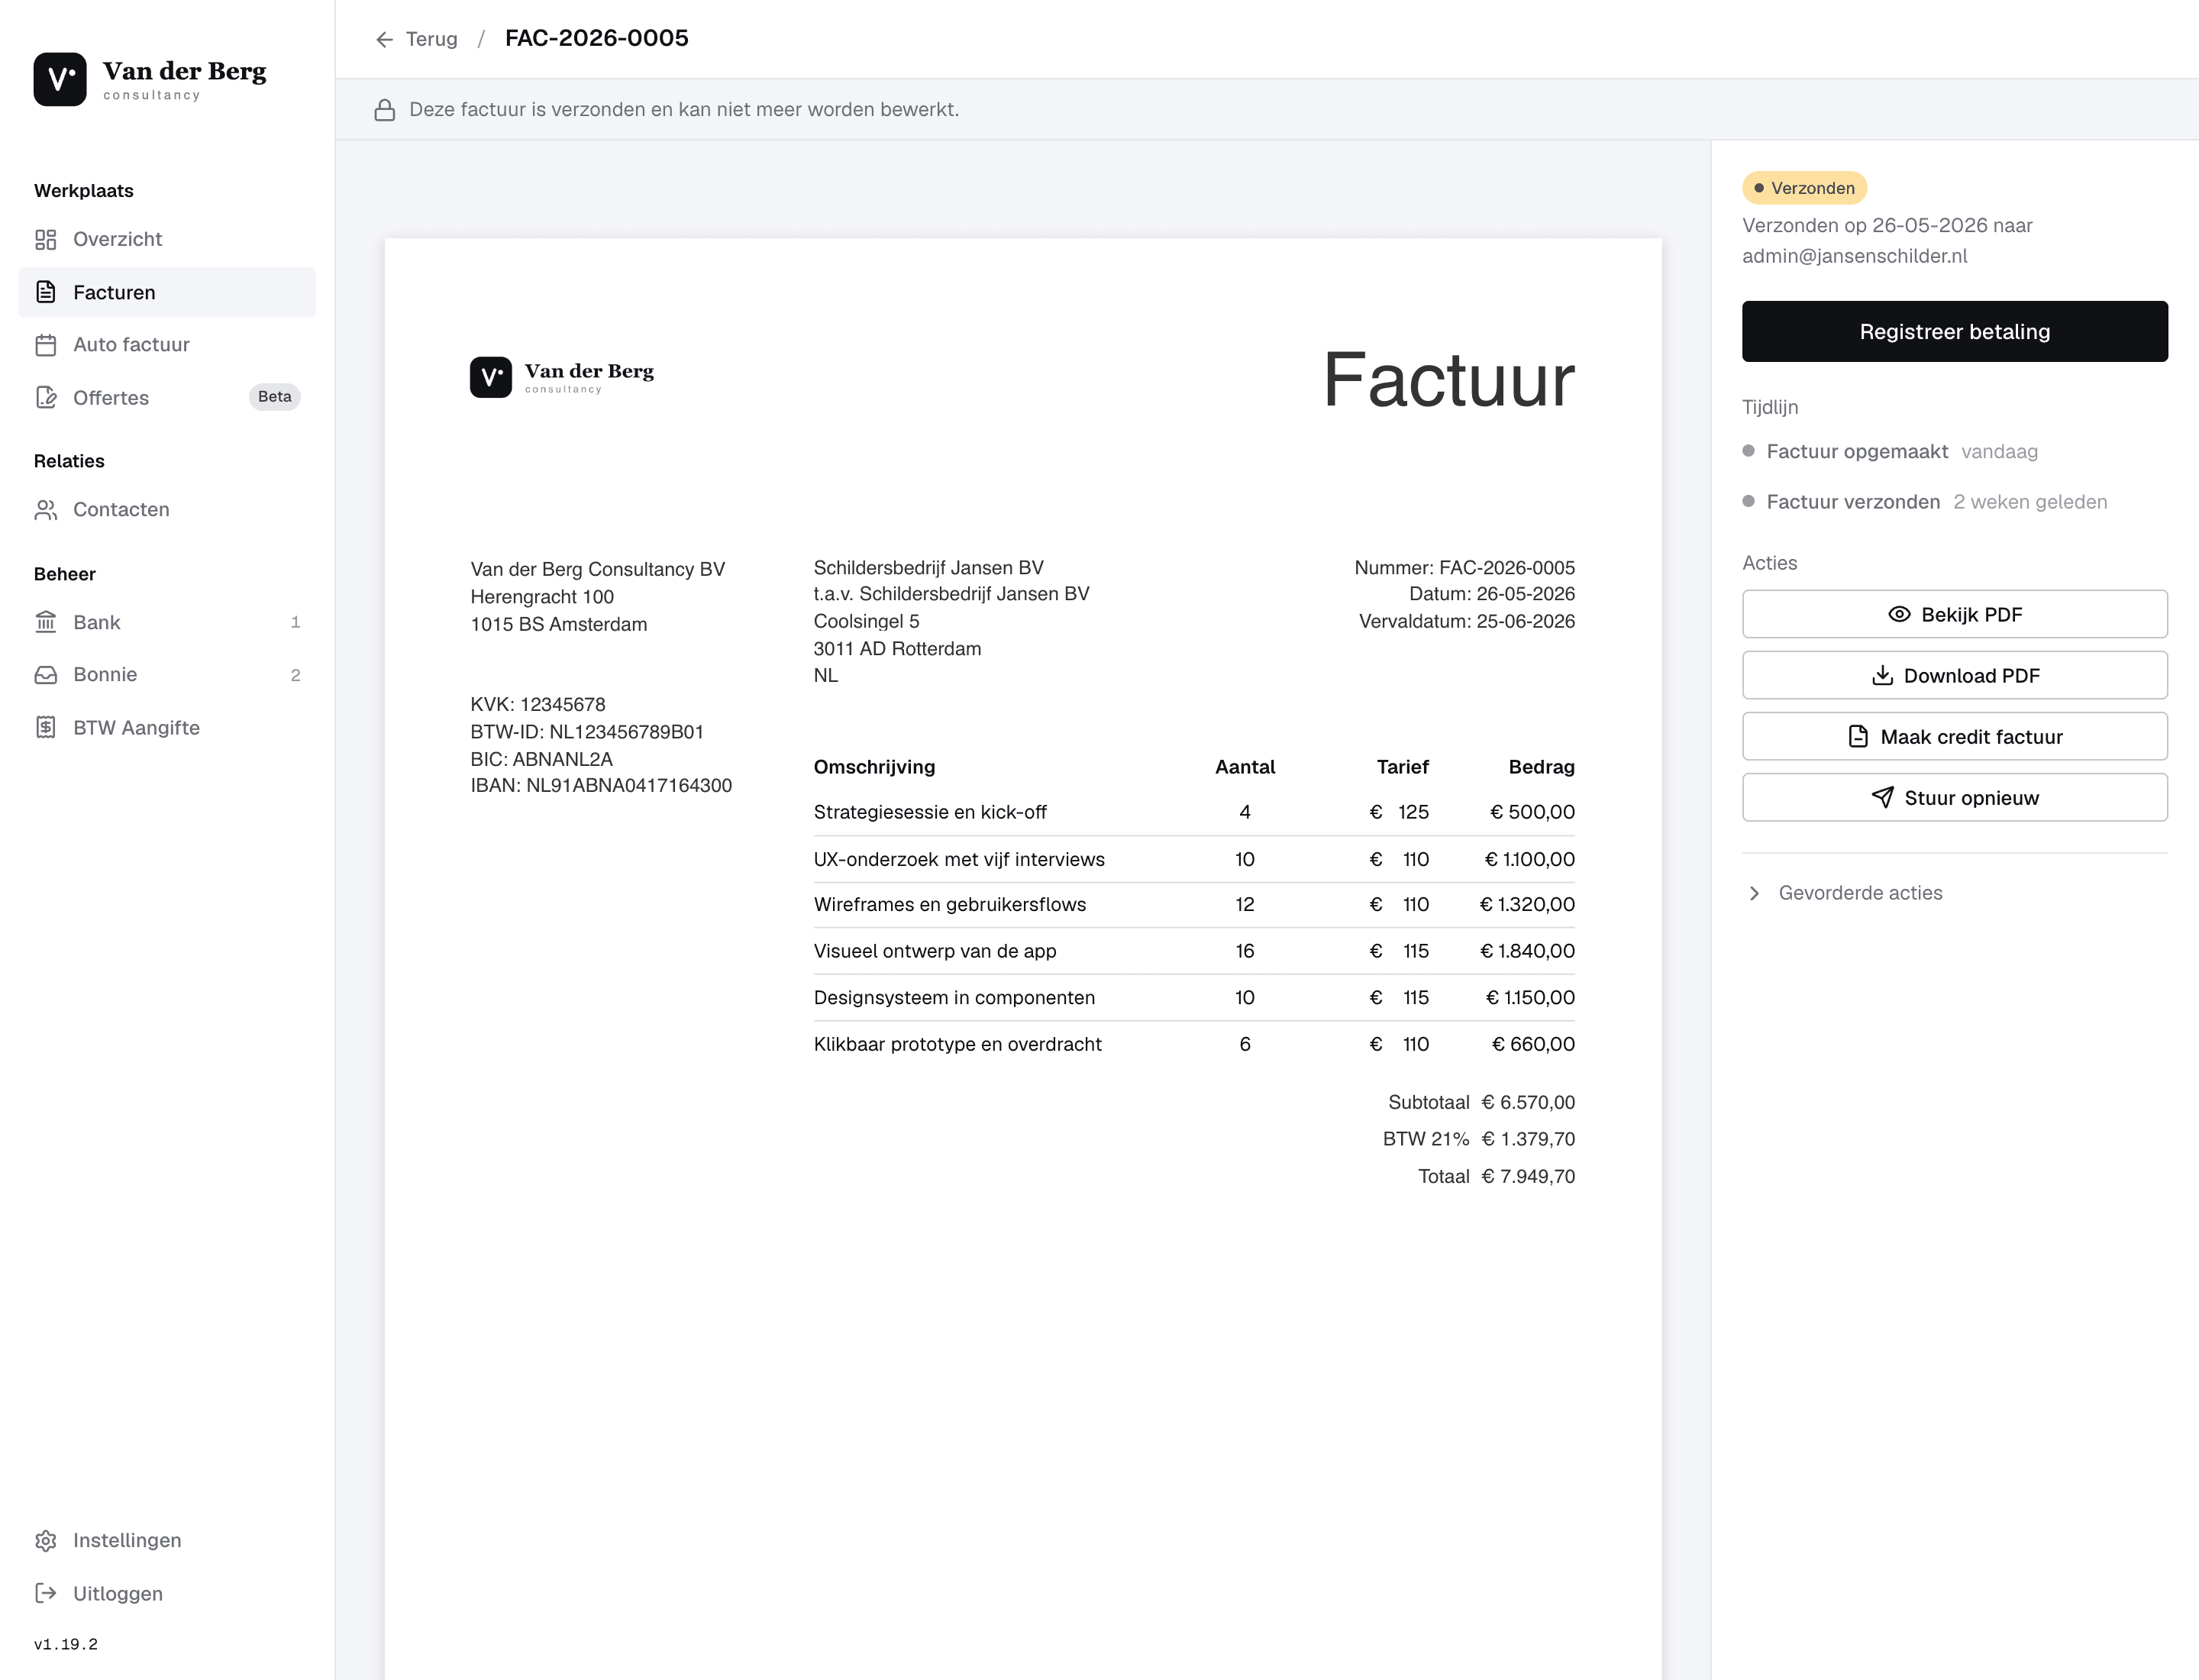Click the Verzonden status badge

pyautogui.click(x=1804, y=188)
